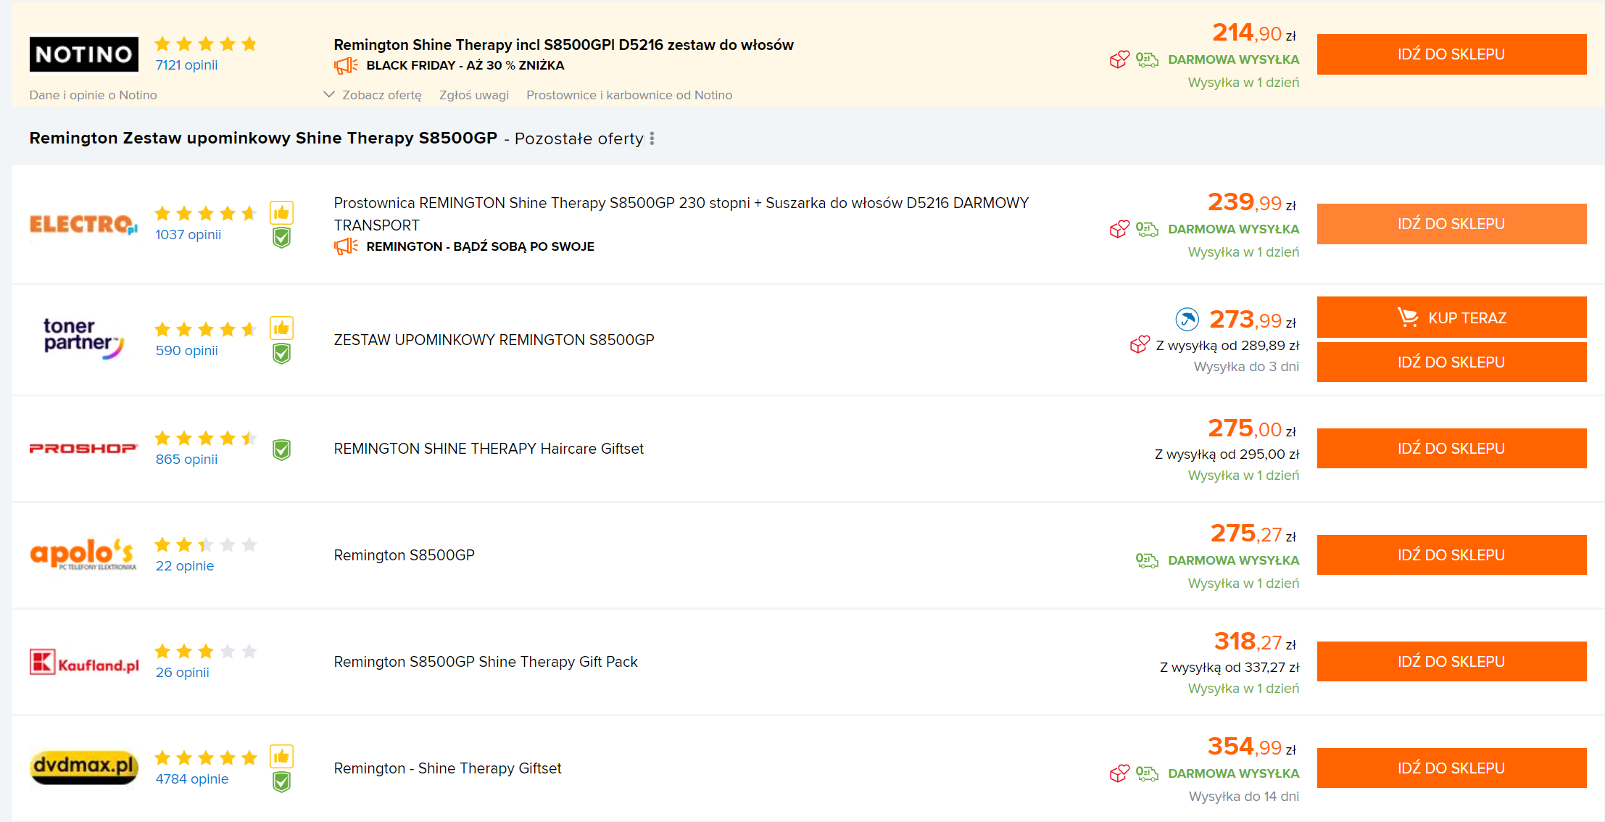The width and height of the screenshot is (1605, 822).
Task: Open Prostownica REMINGTON Shine Therapy S8500GP title
Action: [x=681, y=214]
